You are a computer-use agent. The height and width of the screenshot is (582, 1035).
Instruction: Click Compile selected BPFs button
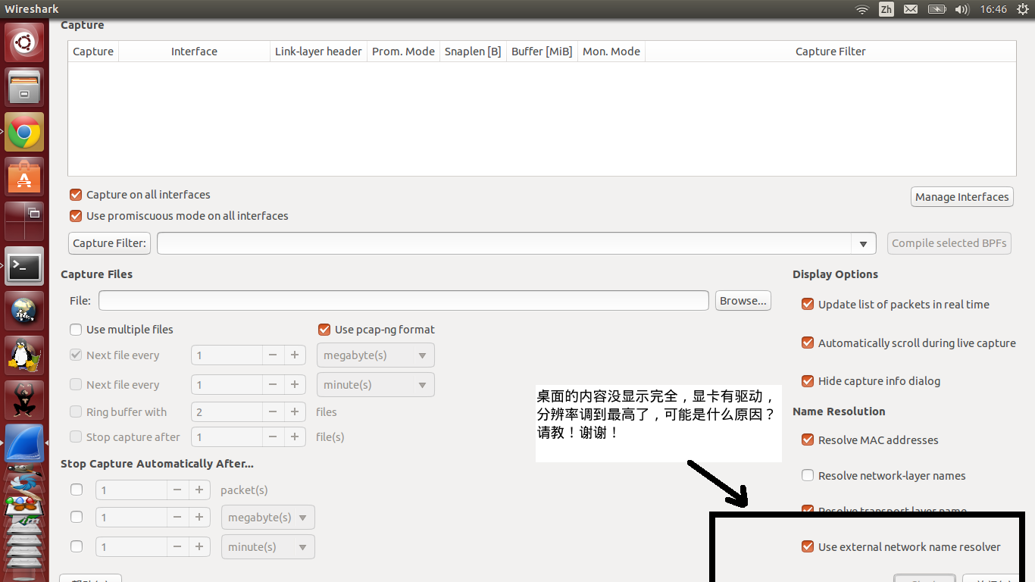pos(949,243)
